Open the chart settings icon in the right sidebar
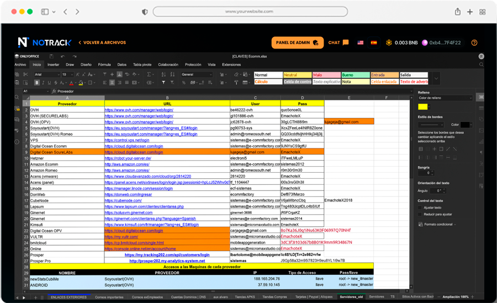The height and width of the screenshot is (303, 497). [481, 142]
